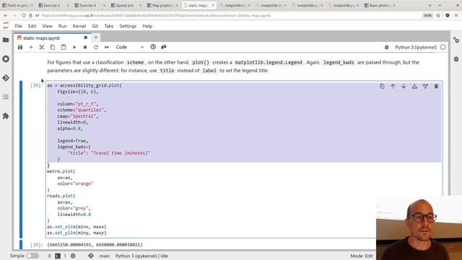Click Python 3 (ipykernel) | Idle status
The image size is (462, 260).
[x=141, y=256]
